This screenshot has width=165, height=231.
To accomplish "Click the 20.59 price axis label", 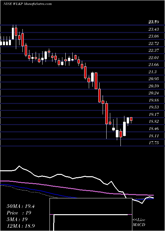I will [x=154, y=86].
